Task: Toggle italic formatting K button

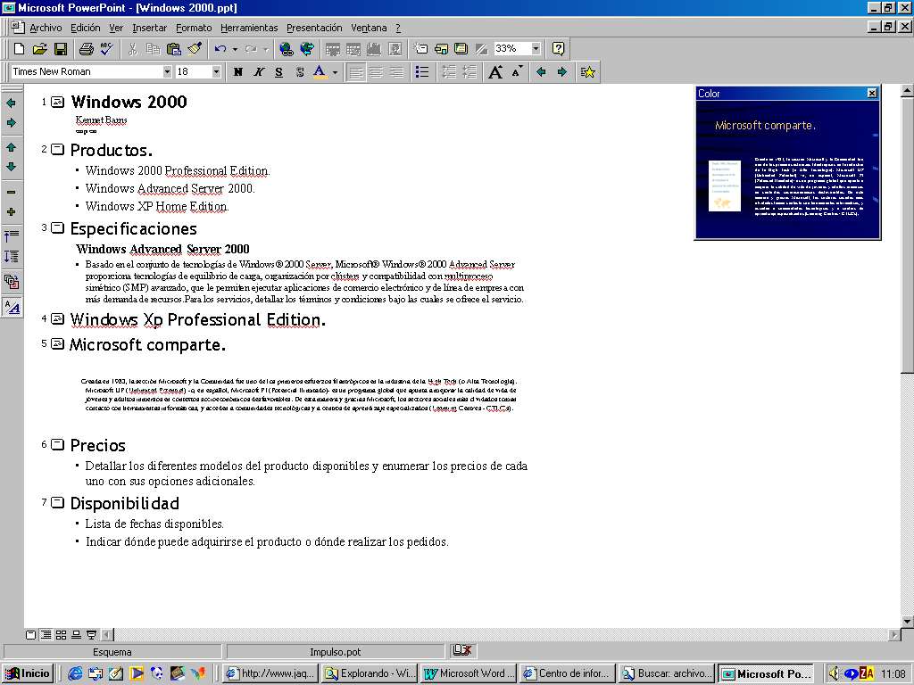Action: [x=258, y=72]
